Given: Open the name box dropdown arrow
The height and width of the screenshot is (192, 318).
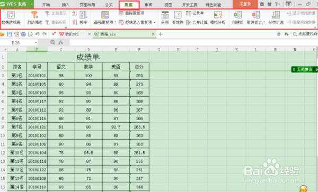Looking at the screenshot, I should 36,43.
